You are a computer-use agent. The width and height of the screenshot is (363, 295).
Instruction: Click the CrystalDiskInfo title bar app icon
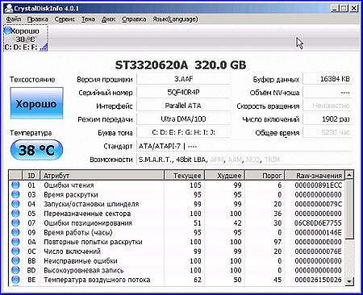pyautogui.click(x=9, y=8)
